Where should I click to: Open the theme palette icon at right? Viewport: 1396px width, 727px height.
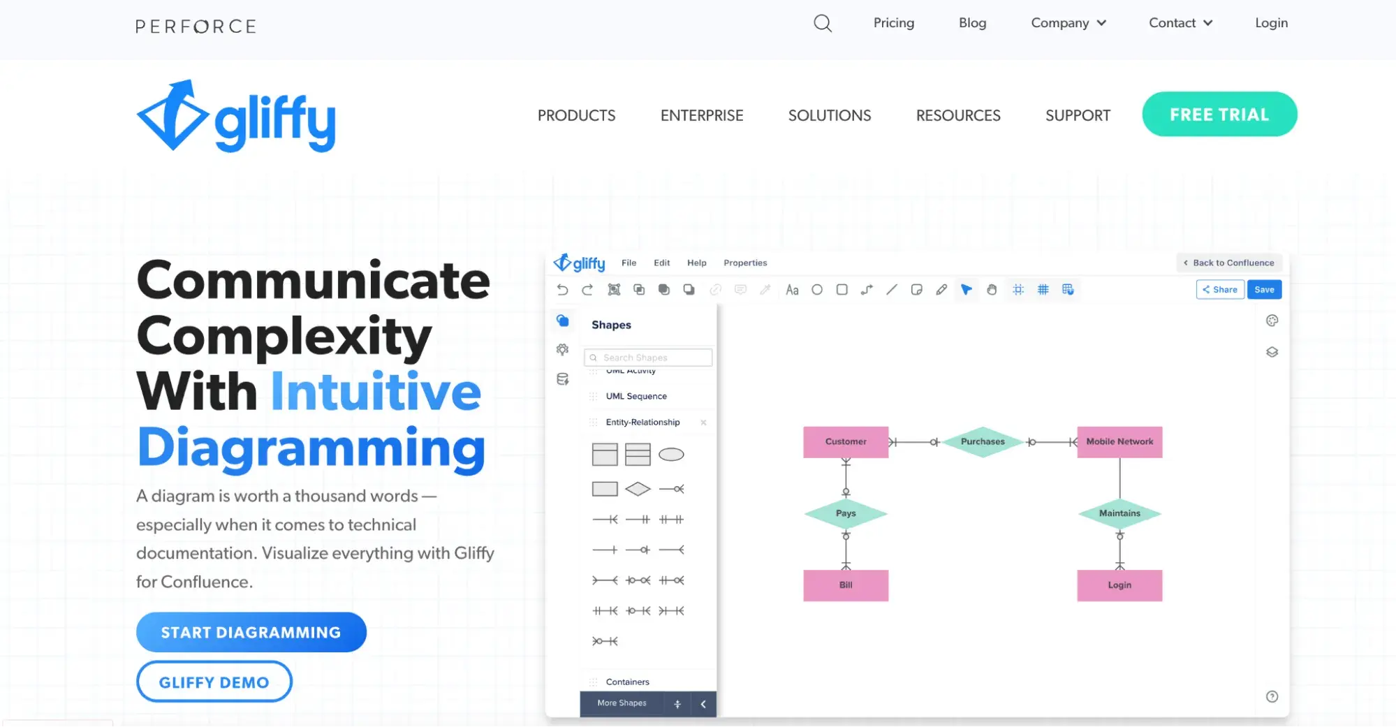tap(1272, 321)
